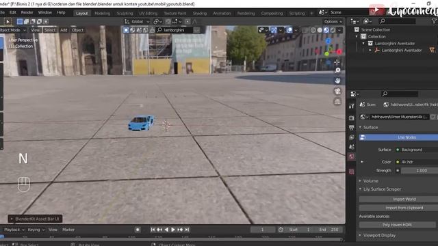Choose the Set new selection mode icon

[20, 21]
